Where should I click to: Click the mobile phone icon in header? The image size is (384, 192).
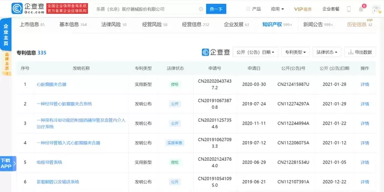[349, 9]
